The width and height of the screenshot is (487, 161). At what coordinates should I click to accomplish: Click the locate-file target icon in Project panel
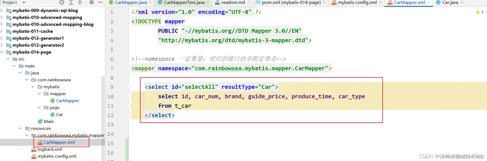point(62,2)
